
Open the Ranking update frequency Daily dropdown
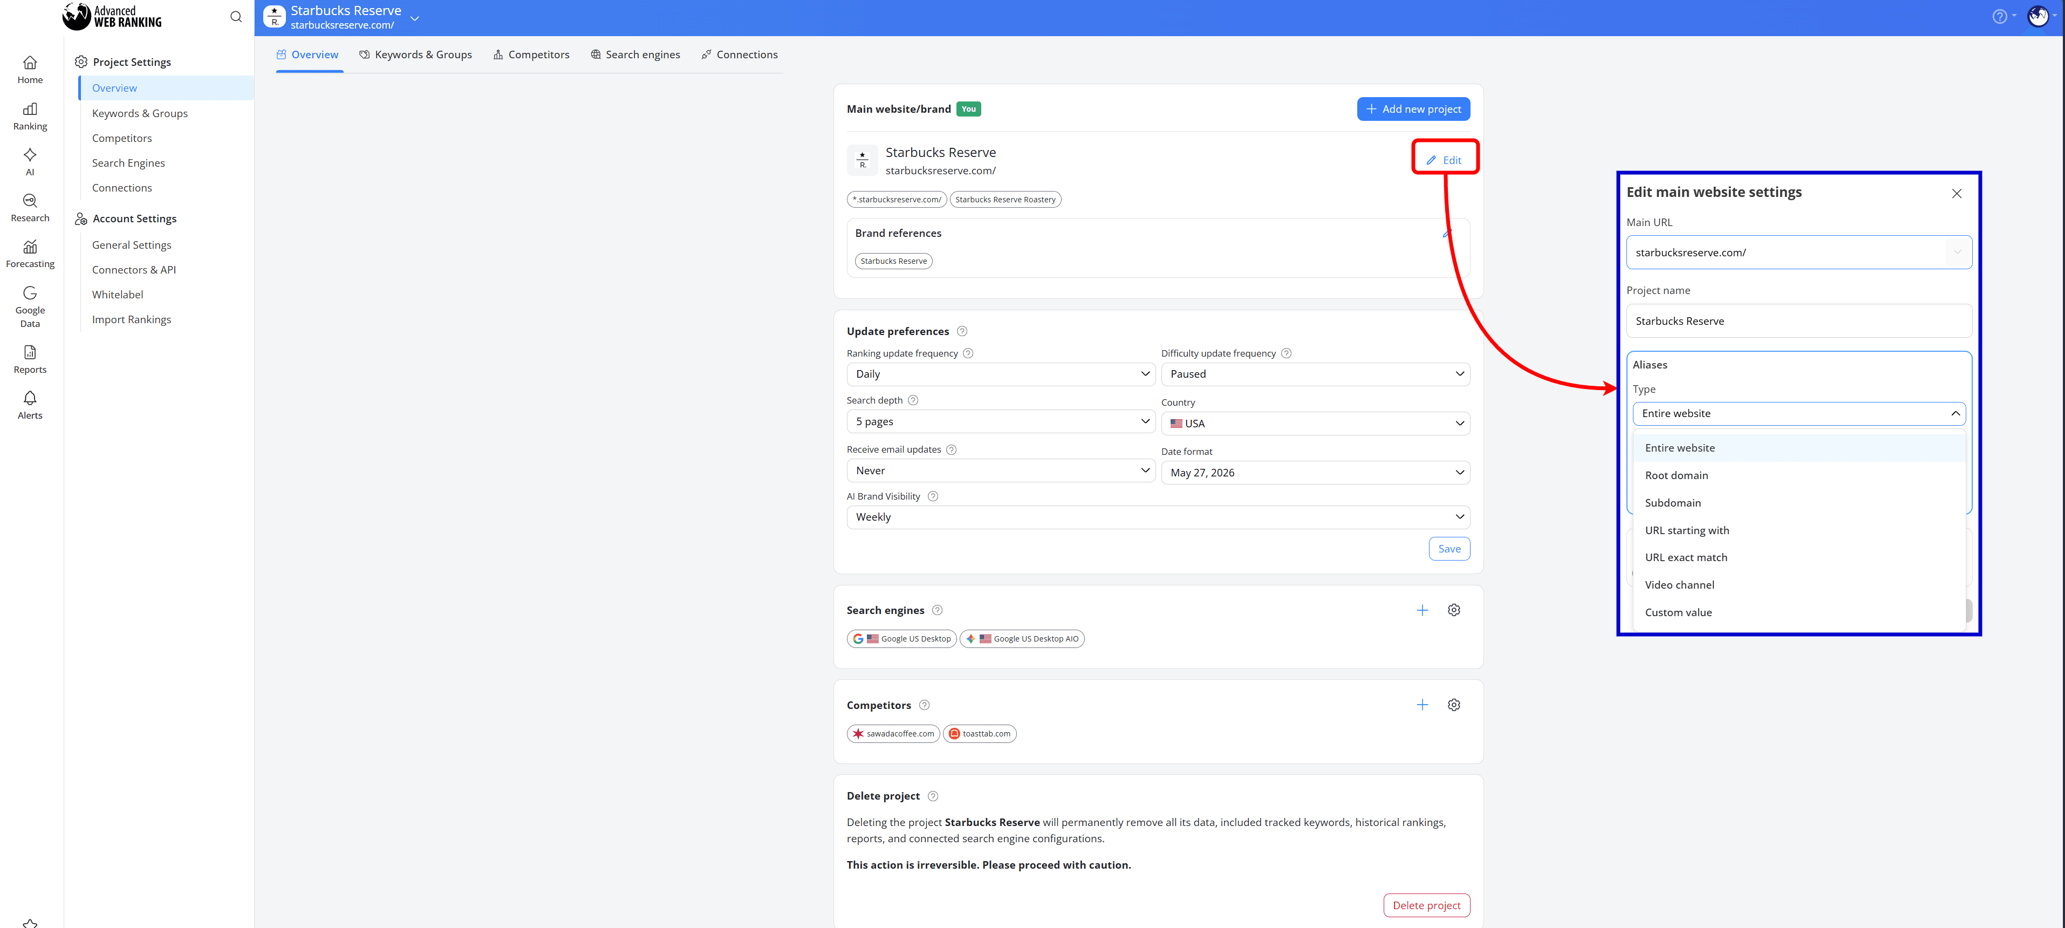1001,374
